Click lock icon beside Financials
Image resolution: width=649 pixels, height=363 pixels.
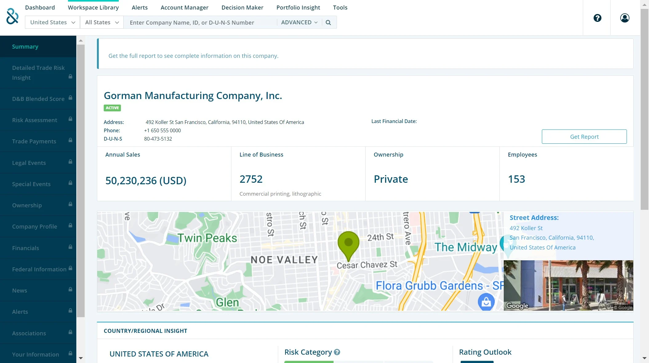[70, 247]
